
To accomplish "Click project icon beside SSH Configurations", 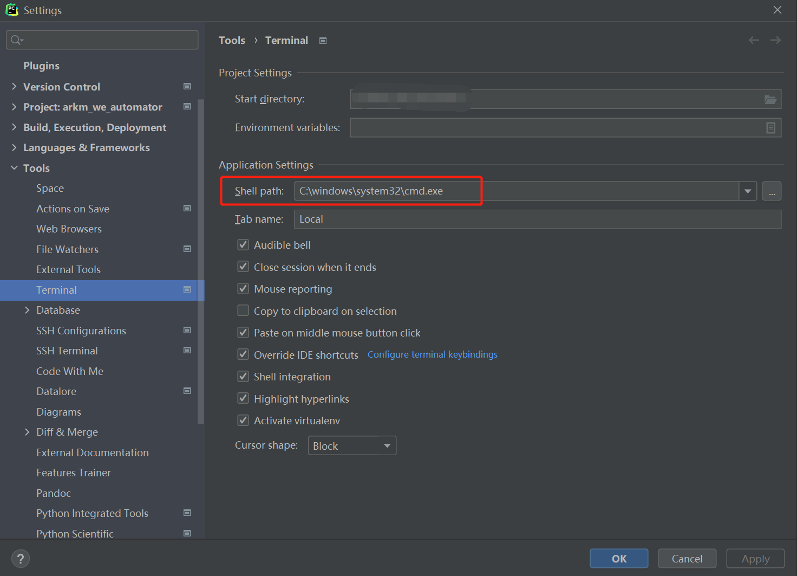I will (x=187, y=330).
